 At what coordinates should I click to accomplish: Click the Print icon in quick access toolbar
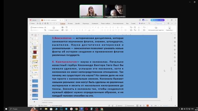click(45, 23)
